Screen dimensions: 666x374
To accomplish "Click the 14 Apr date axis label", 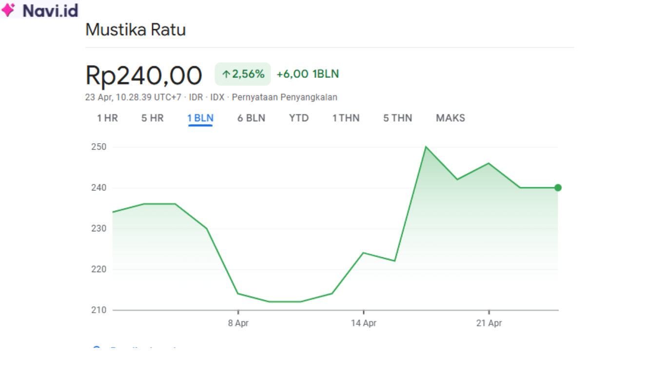I will (364, 323).
